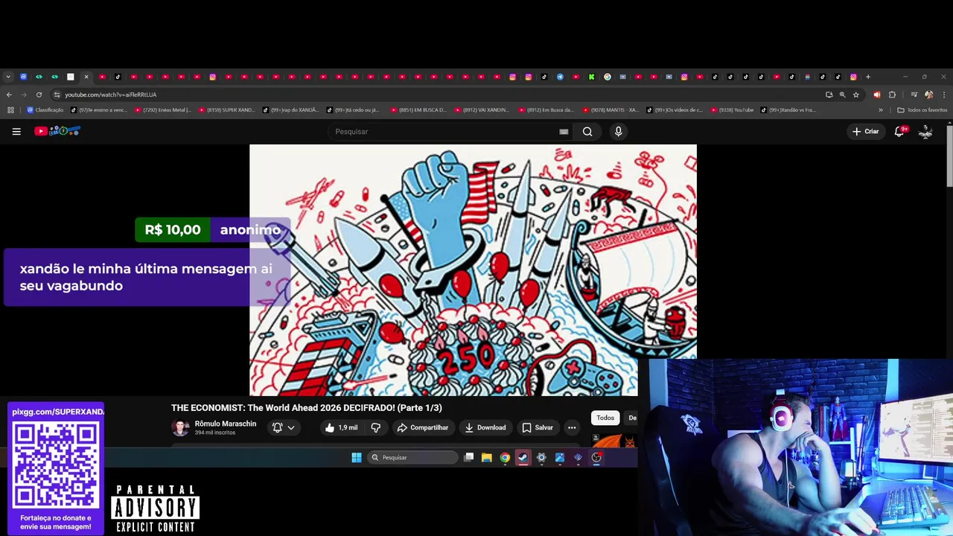This screenshot has width=953, height=536.
Task: Click the Economist illustration video player
Action: click(x=473, y=269)
